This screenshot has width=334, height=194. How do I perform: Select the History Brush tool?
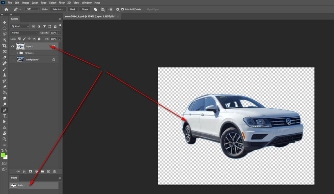pyautogui.click(x=4, y=81)
